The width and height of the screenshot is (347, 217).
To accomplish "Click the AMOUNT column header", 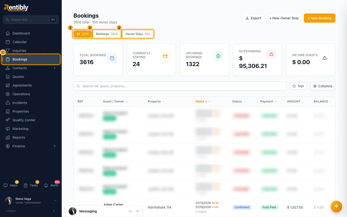I will click(294, 102).
